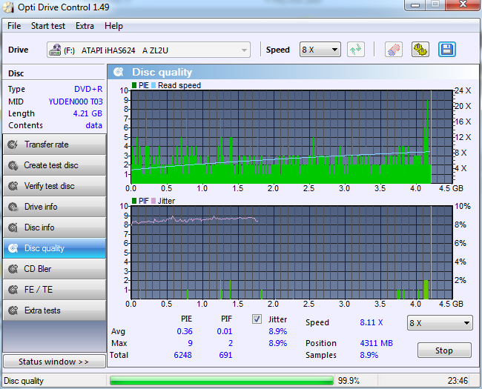Image resolution: width=482 pixels, height=389 pixels.
Task: Click the Contents value data
Action: (x=93, y=125)
